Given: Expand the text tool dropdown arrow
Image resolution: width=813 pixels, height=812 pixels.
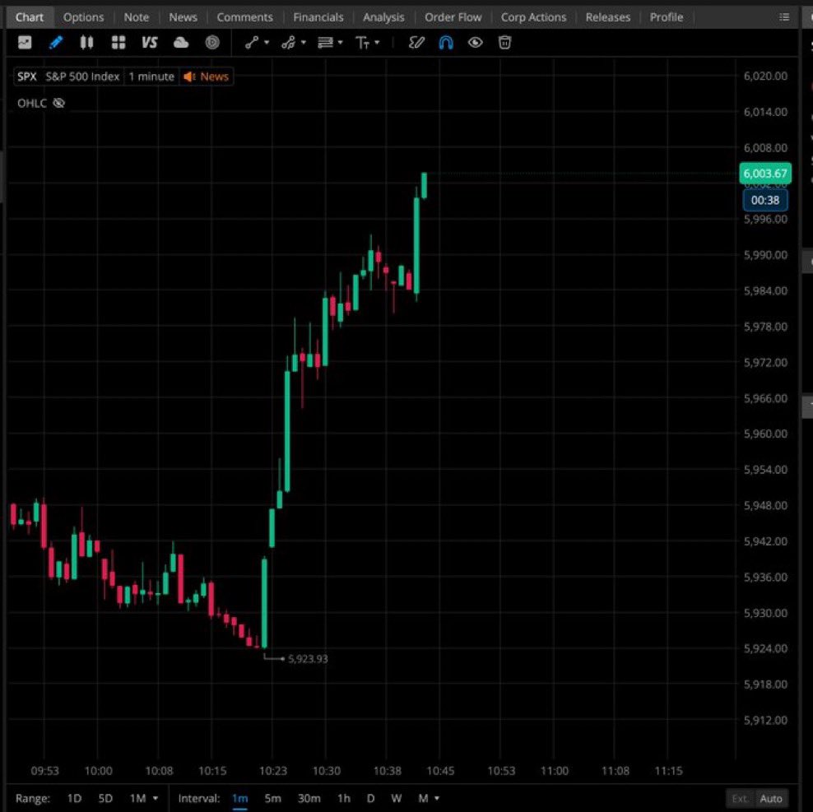Looking at the screenshot, I should coord(377,42).
